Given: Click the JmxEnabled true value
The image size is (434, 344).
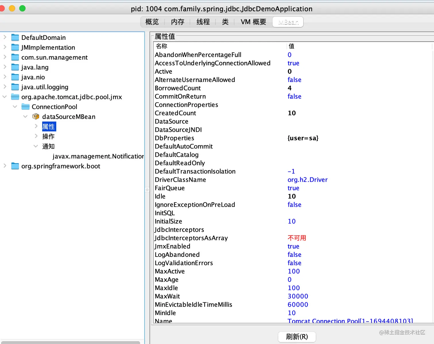Looking at the screenshot, I should coord(293,246).
